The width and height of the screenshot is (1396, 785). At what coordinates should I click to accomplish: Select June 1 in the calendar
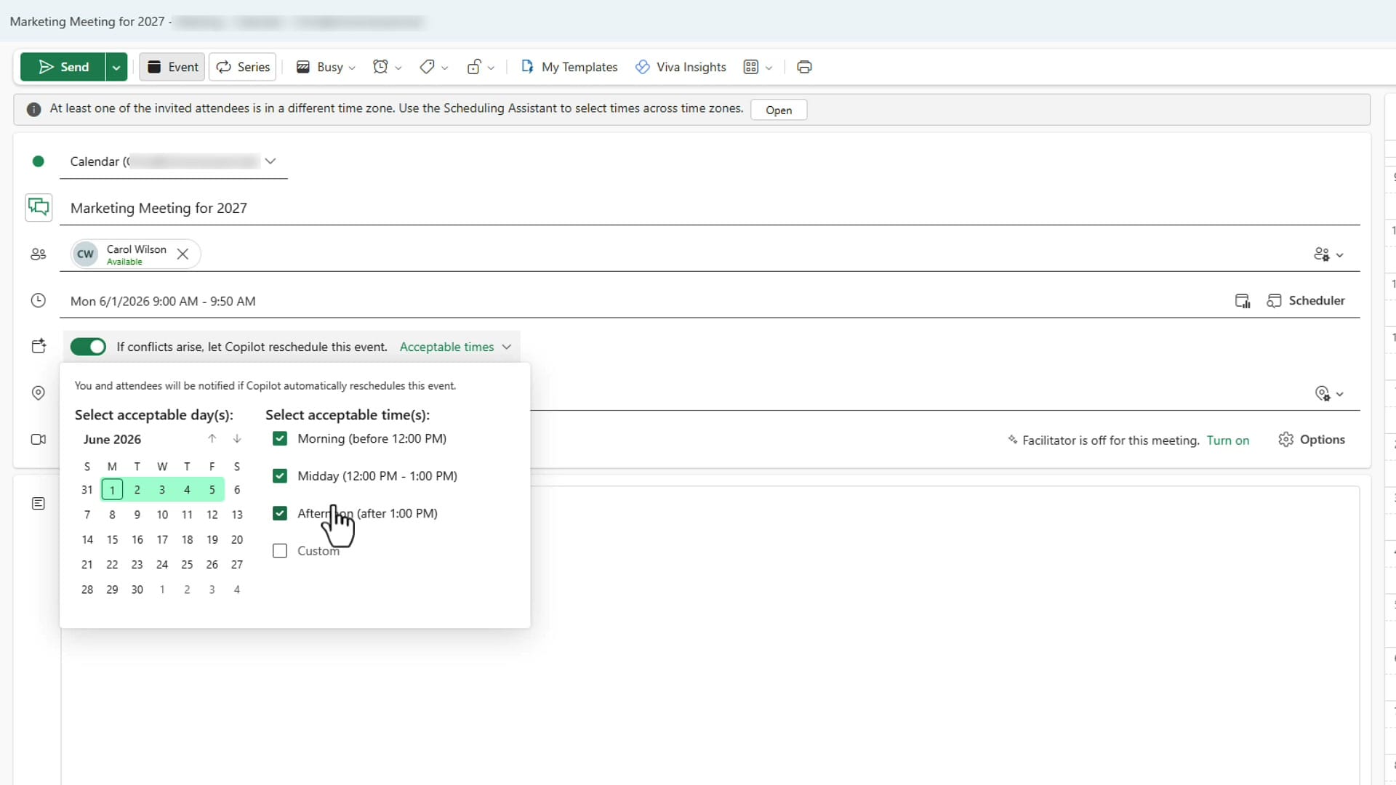pos(112,490)
